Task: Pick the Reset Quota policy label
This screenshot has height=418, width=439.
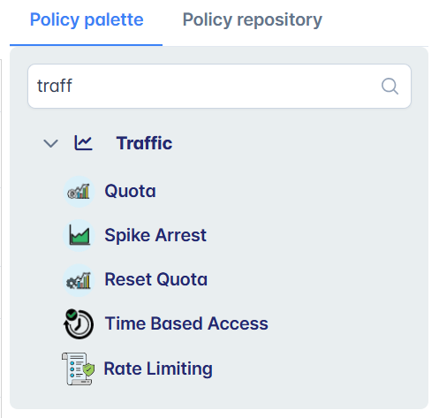Action: click(156, 279)
